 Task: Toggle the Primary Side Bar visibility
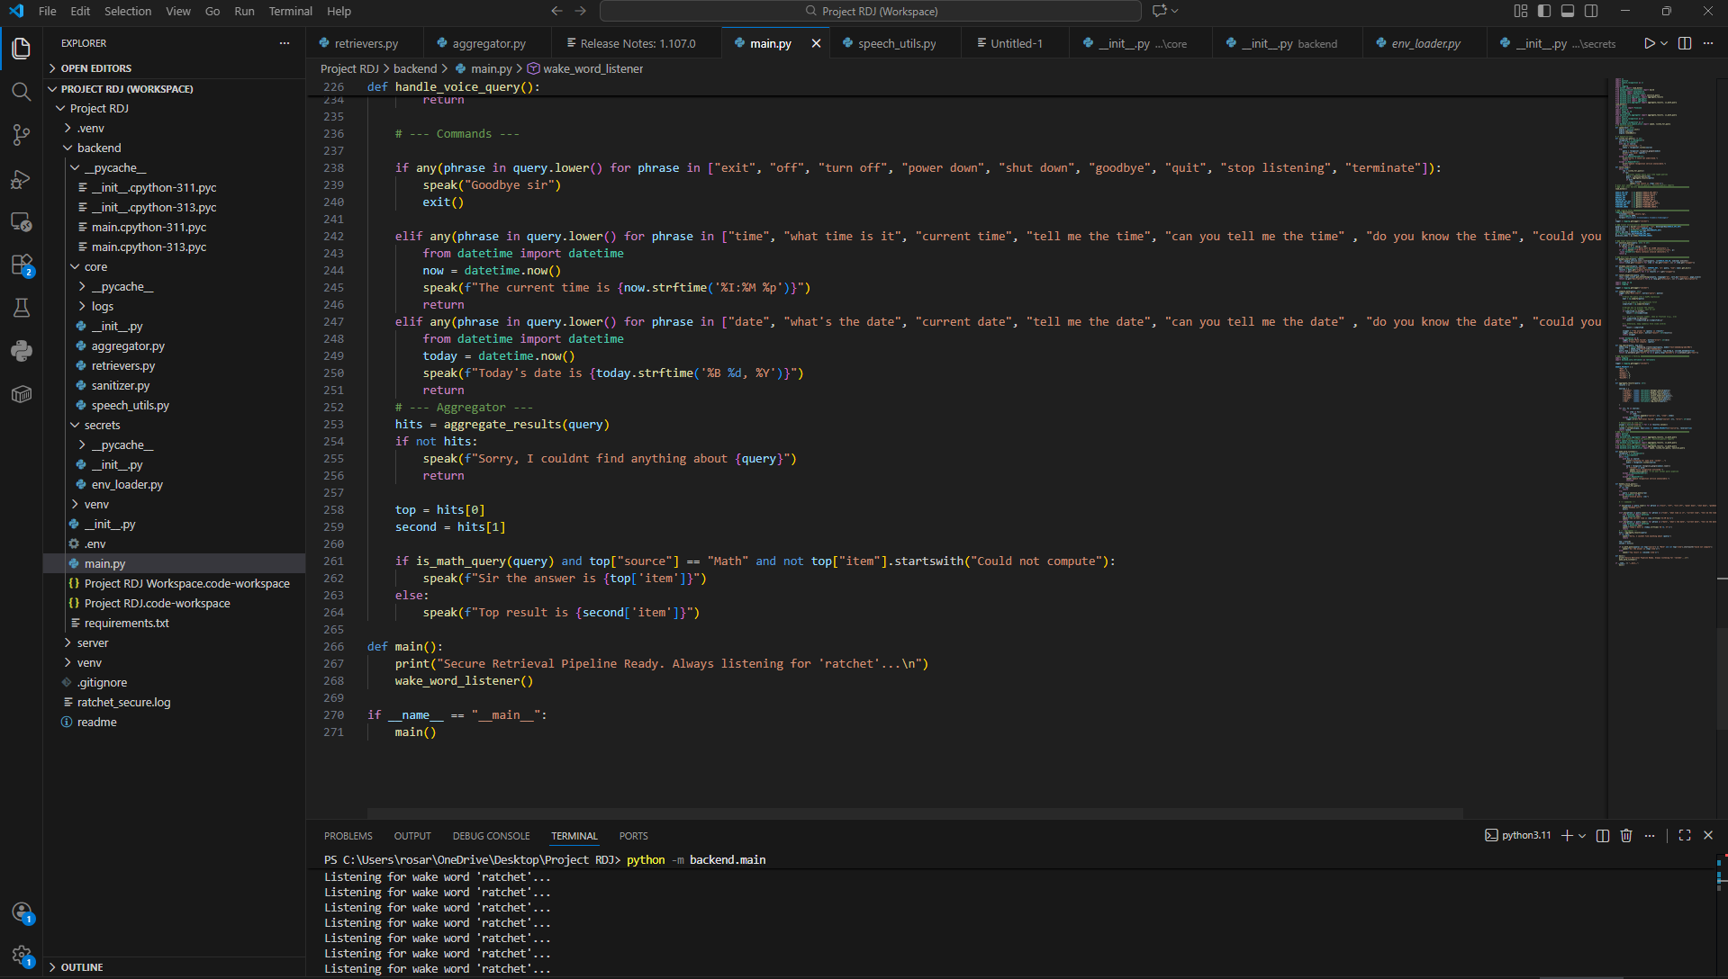coord(1543,11)
